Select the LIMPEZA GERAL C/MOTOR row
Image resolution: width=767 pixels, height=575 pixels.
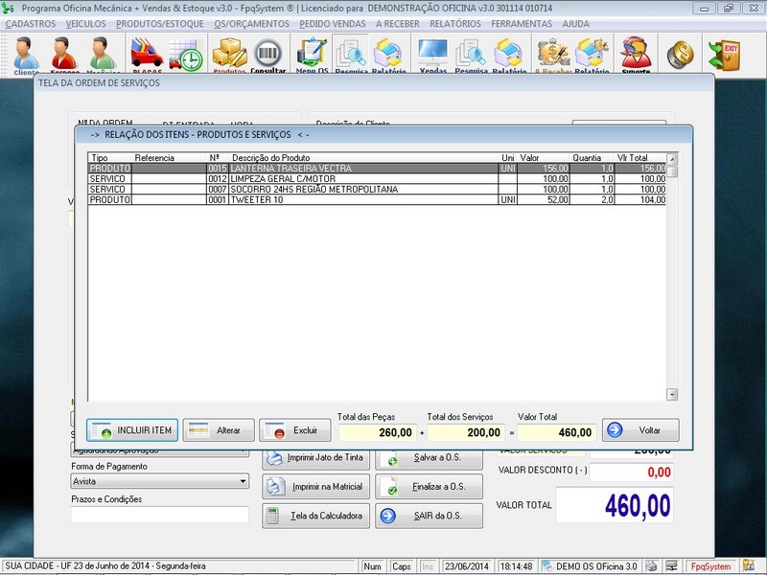pos(377,179)
